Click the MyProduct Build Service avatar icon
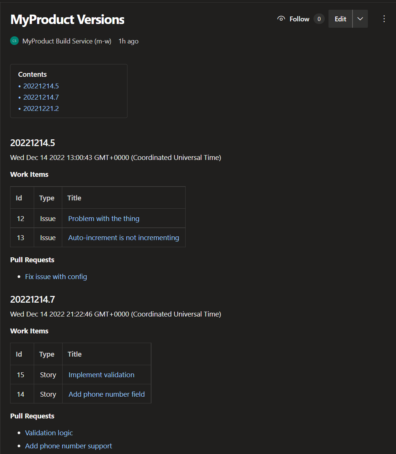Screen dimensions: 396x454 [14, 41]
